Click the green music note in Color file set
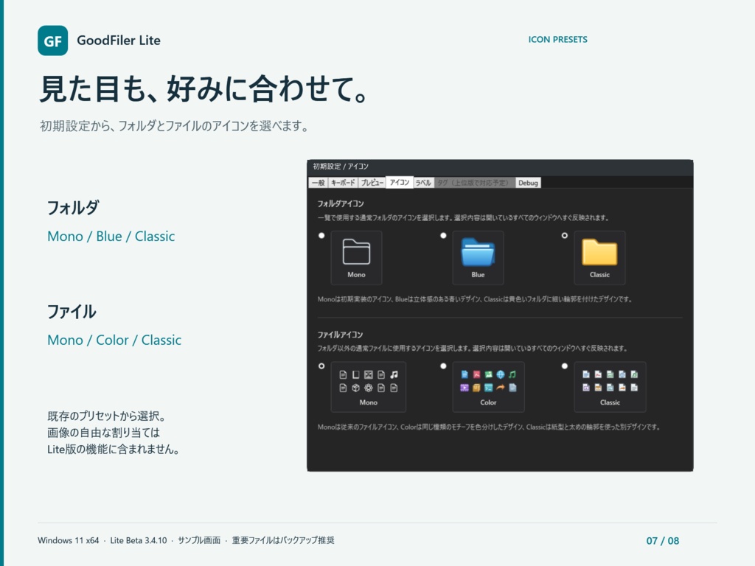 (x=512, y=374)
